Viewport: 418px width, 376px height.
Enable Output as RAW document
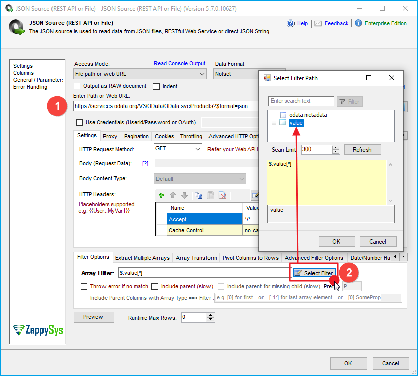tap(78, 86)
